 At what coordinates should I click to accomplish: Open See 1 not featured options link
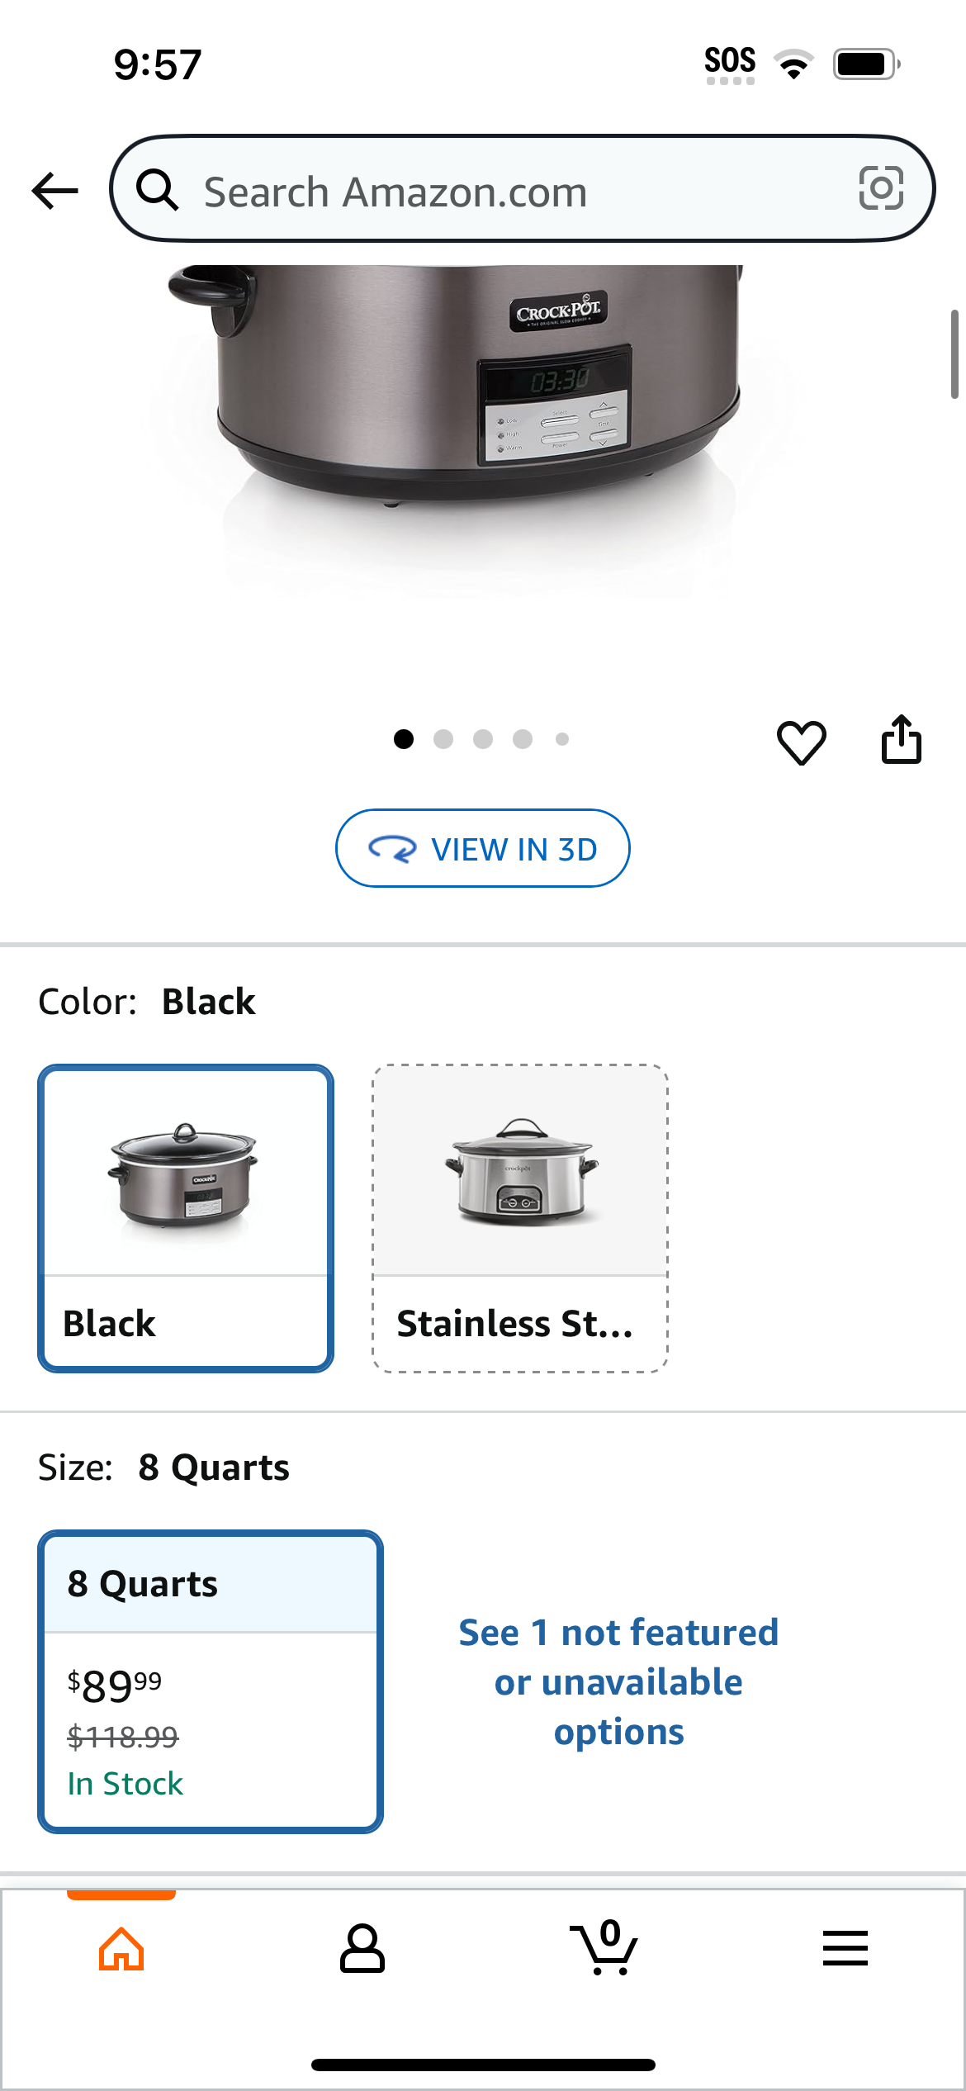pos(618,1681)
